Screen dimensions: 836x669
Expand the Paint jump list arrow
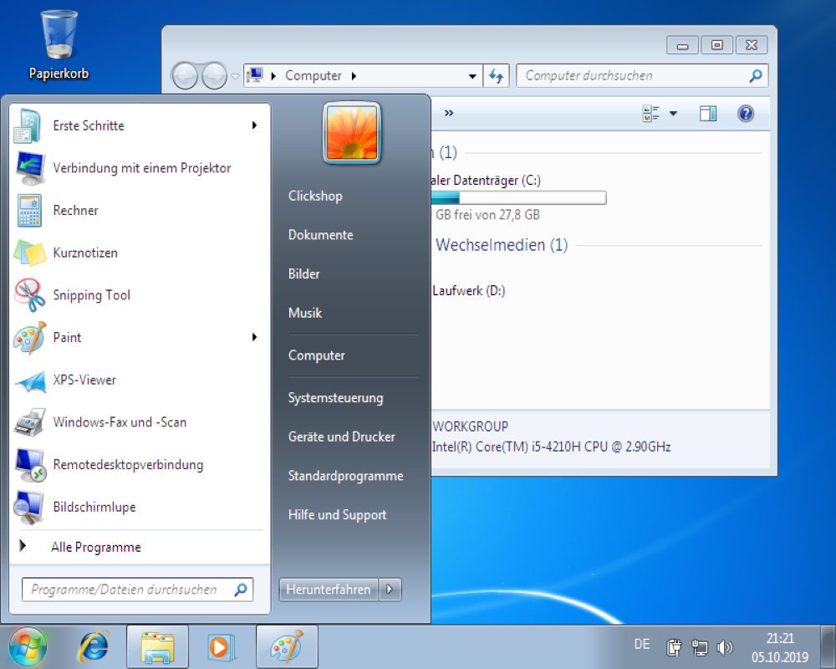click(255, 337)
